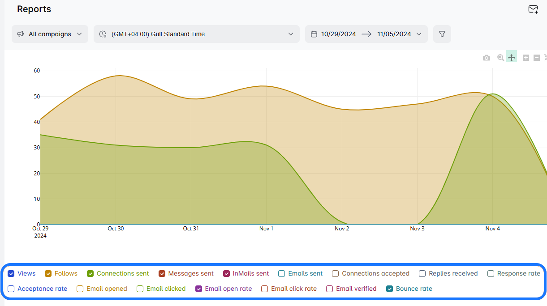
Task: Click the megaphone campaigns icon
Action: [21, 34]
